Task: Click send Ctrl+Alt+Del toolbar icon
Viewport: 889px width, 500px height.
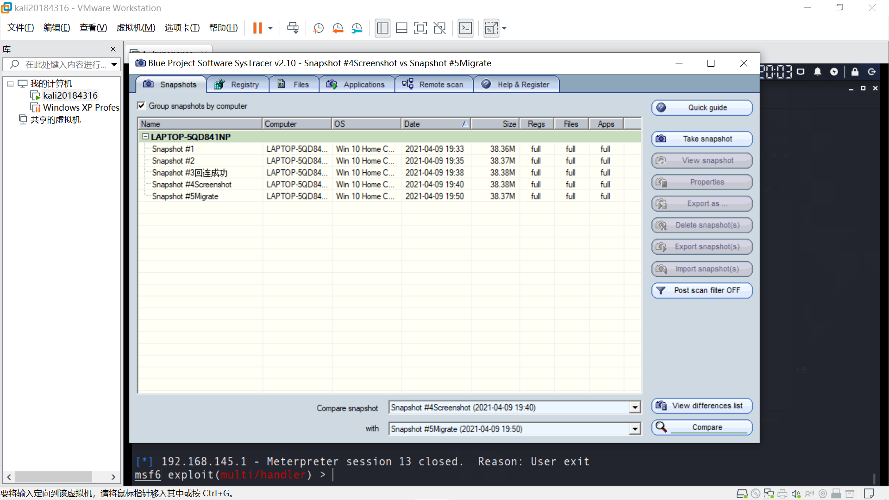Action: pos(293,28)
